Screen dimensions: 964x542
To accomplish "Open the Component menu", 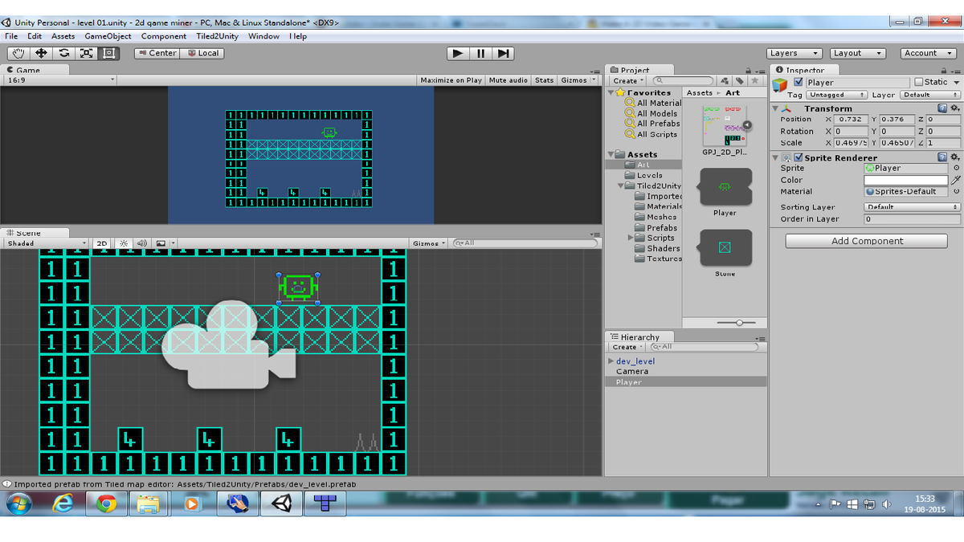I will [x=164, y=36].
